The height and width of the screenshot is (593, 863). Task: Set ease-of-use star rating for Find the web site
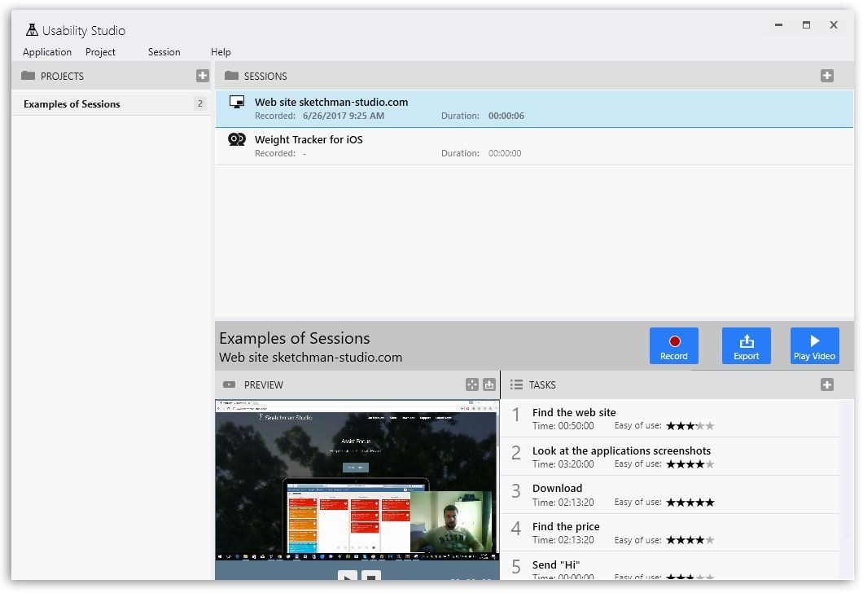pyautogui.click(x=690, y=426)
